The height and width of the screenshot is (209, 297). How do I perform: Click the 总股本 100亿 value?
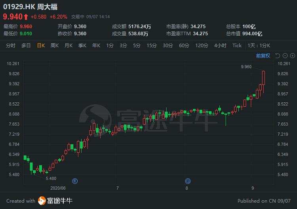tap(249, 27)
